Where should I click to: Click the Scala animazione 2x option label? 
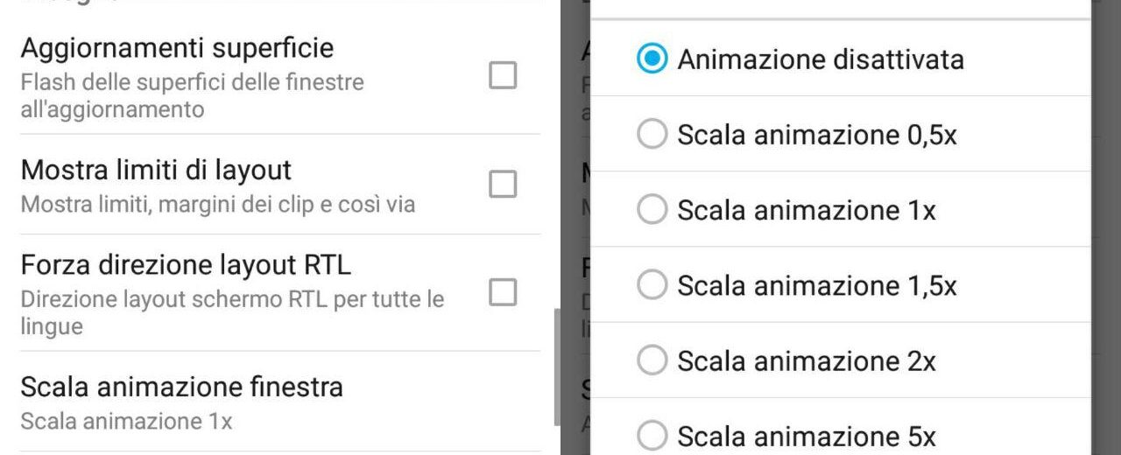(x=807, y=360)
